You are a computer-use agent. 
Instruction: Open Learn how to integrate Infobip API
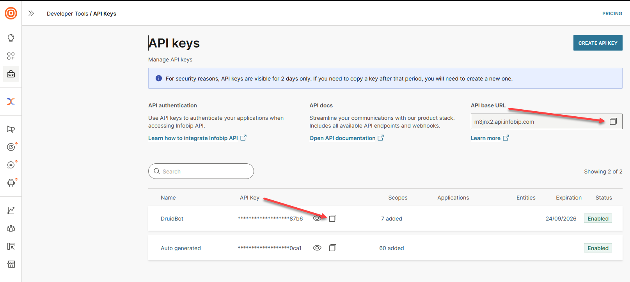click(193, 138)
